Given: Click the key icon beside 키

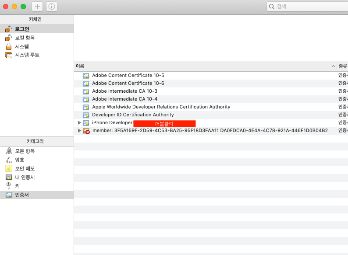Looking at the screenshot, I should click(x=8, y=186).
